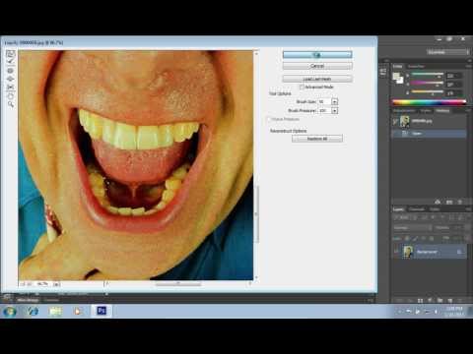Select the image snapshot thumbnail in the History panel
Viewport: 473px width, 354px height.
pyautogui.click(x=405, y=121)
